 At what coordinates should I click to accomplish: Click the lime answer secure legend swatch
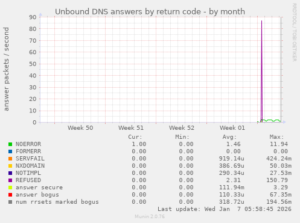[10, 188]
